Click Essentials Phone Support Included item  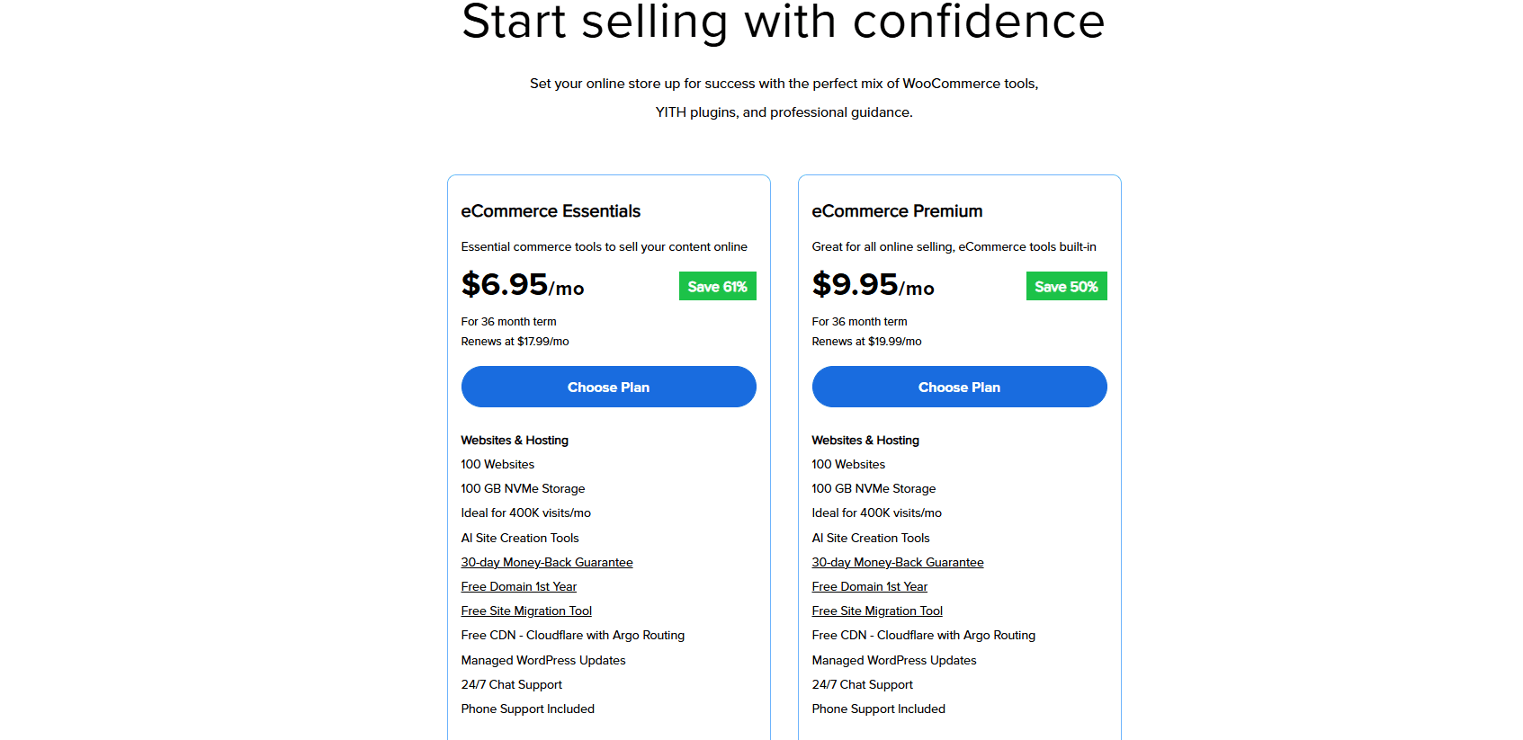coord(528,709)
